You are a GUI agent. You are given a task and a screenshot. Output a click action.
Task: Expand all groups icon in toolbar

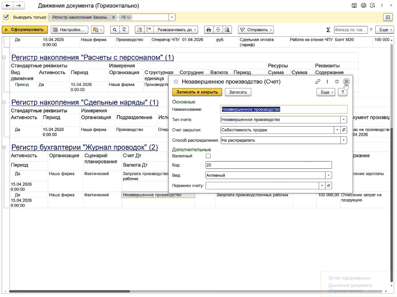pyautogui.click(x=139, y=30)
